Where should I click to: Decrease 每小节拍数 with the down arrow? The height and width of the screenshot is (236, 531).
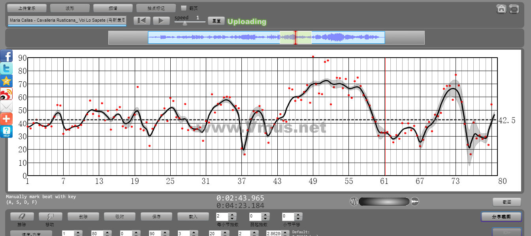tap(232, 219)
